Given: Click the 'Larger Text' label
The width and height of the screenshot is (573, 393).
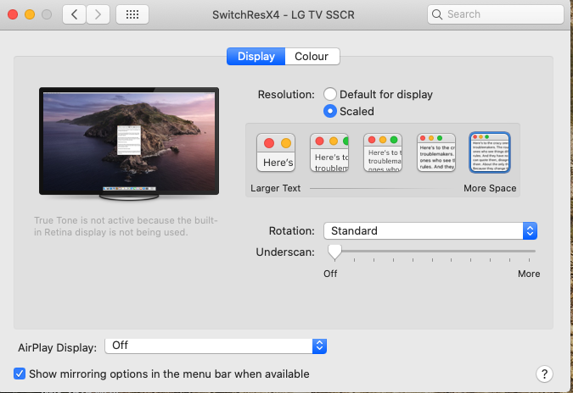Looking at the screenshot, I should (x=276, y=188).
